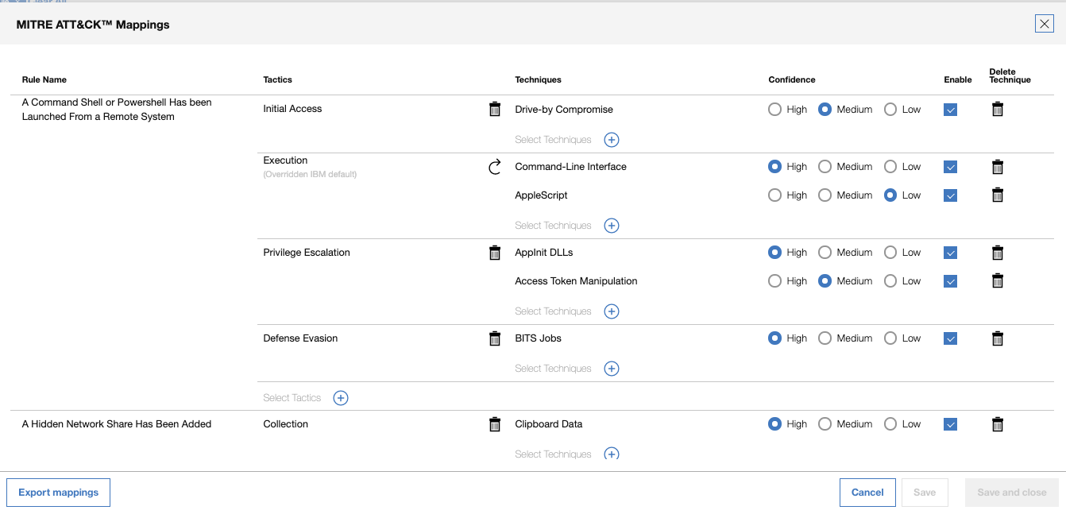Set Drive-by Compromise confidence to High

point(775,110)
